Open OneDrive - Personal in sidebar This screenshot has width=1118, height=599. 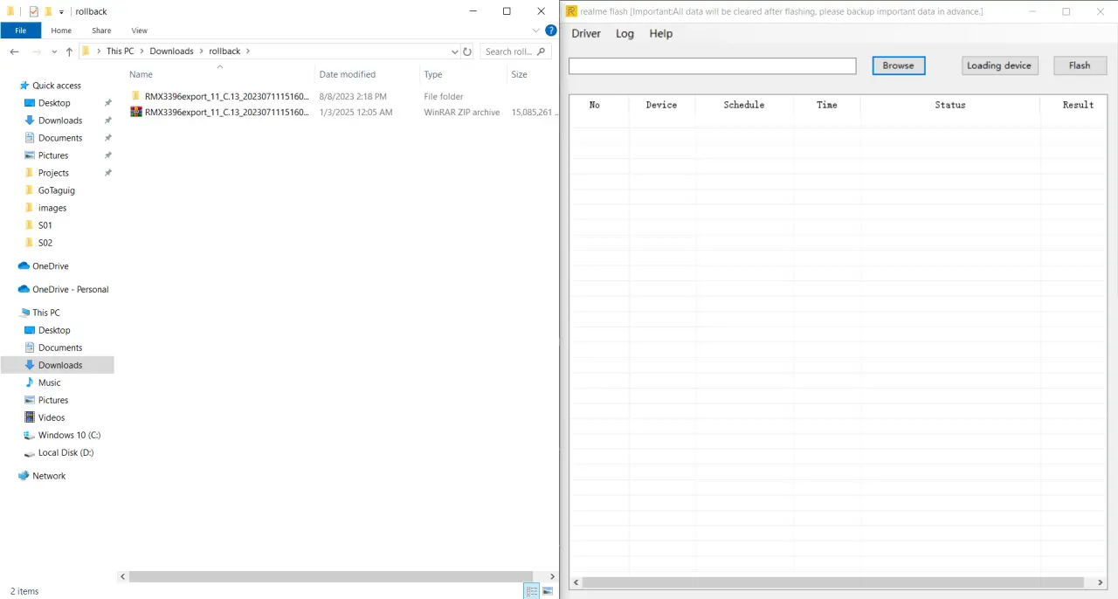click(x=71, y=289)
